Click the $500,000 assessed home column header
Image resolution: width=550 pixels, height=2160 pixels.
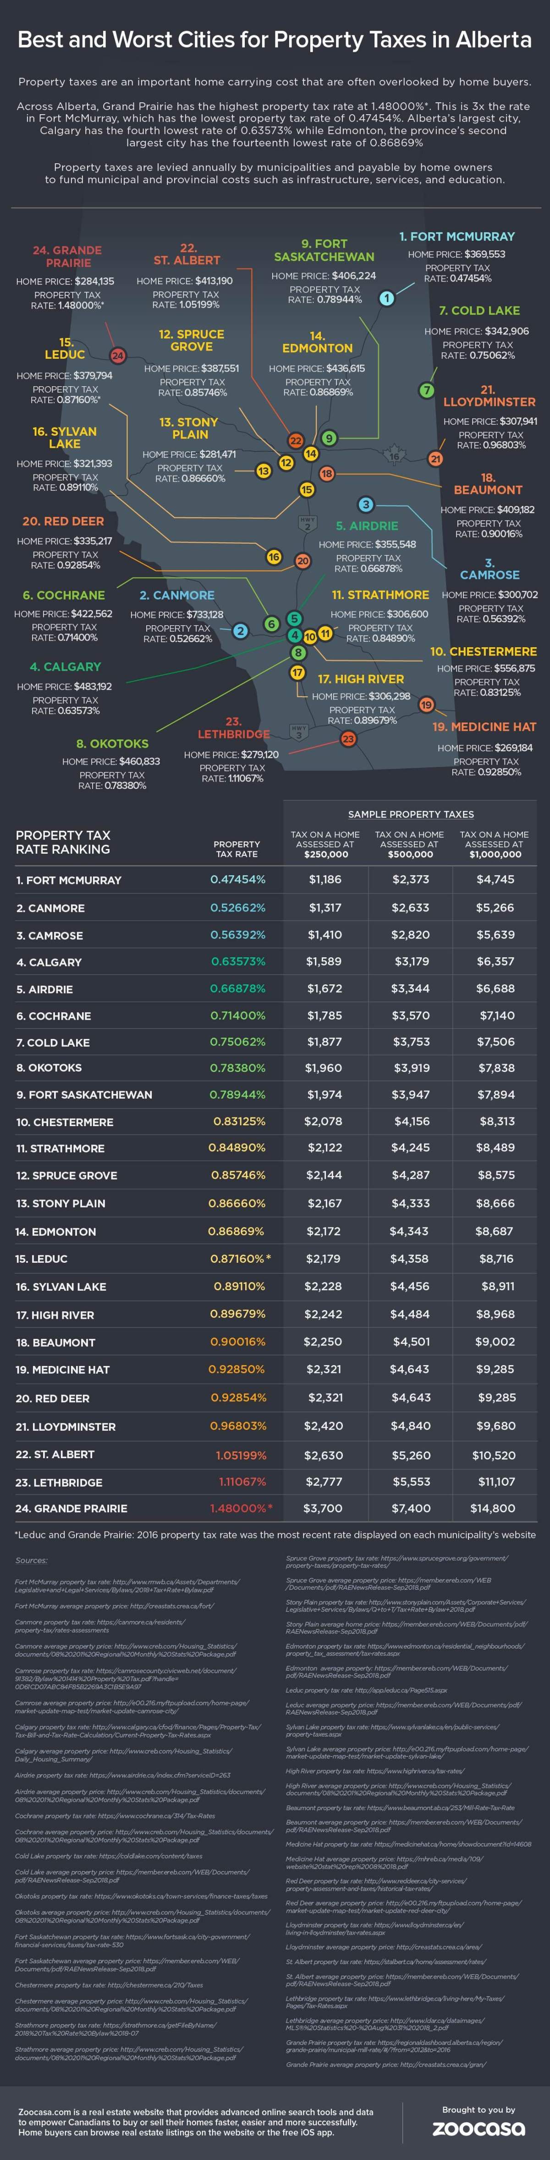(x=409, y=844)
